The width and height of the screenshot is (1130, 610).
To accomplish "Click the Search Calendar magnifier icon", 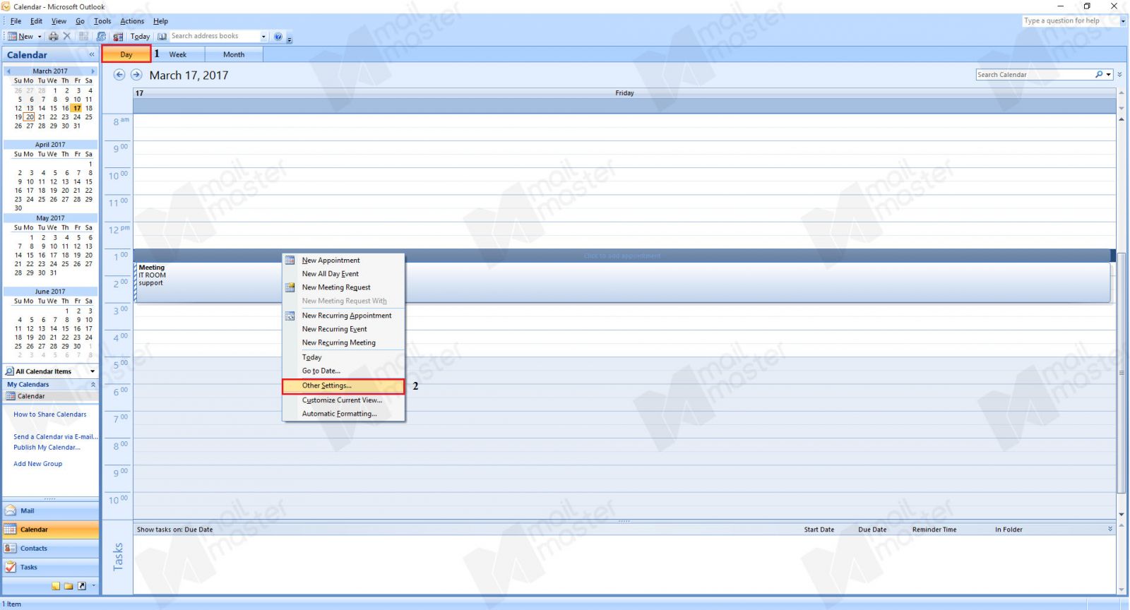I will [x=1099, y=75].
